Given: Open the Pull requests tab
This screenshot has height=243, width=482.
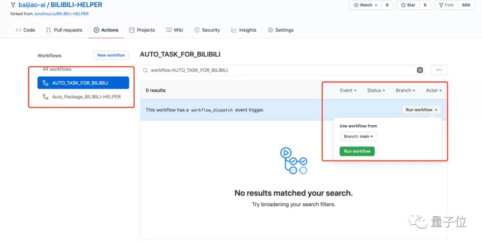Looking at the screenshot, I should click(x=64, y=30).
